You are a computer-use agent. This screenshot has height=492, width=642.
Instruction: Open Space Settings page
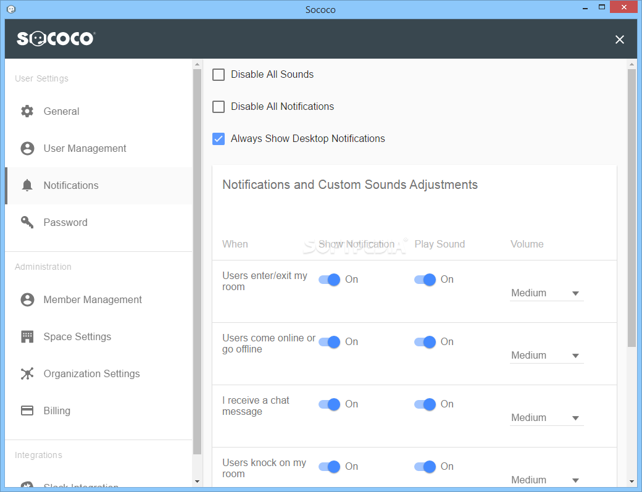point(98,336)
